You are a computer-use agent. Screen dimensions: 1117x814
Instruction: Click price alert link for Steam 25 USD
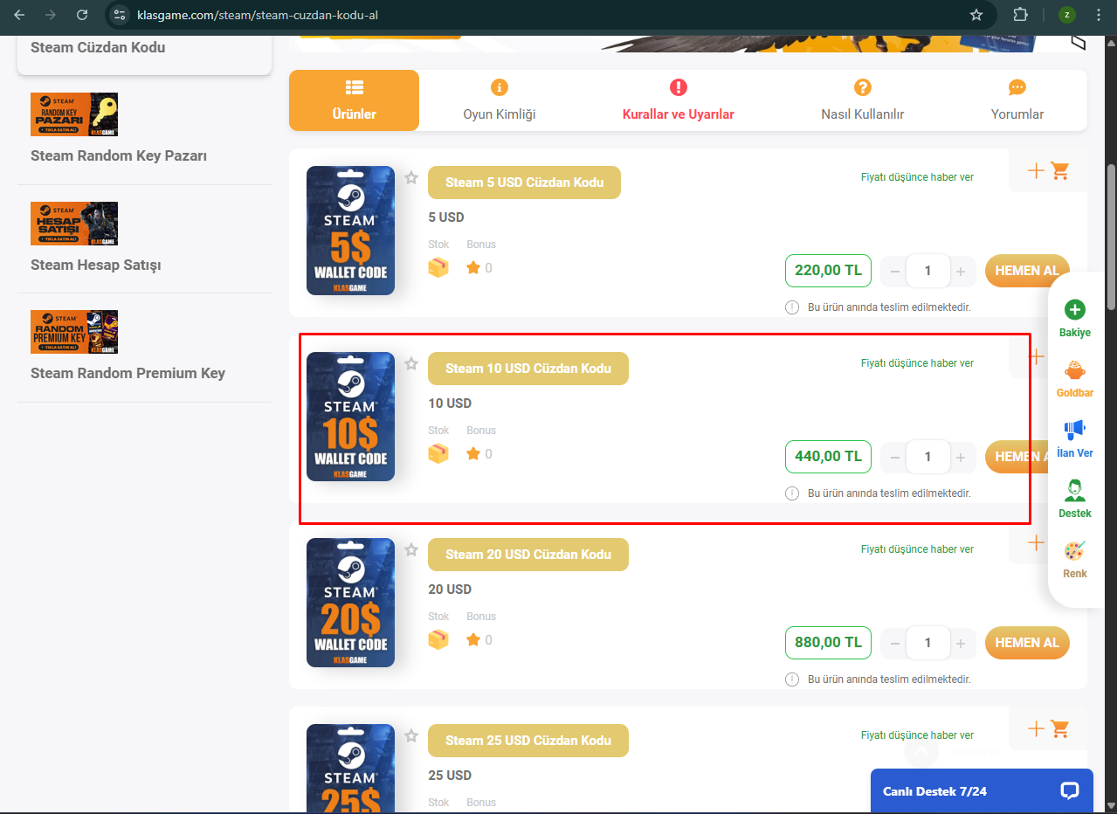pyautogui.click(x=917, y=735)
